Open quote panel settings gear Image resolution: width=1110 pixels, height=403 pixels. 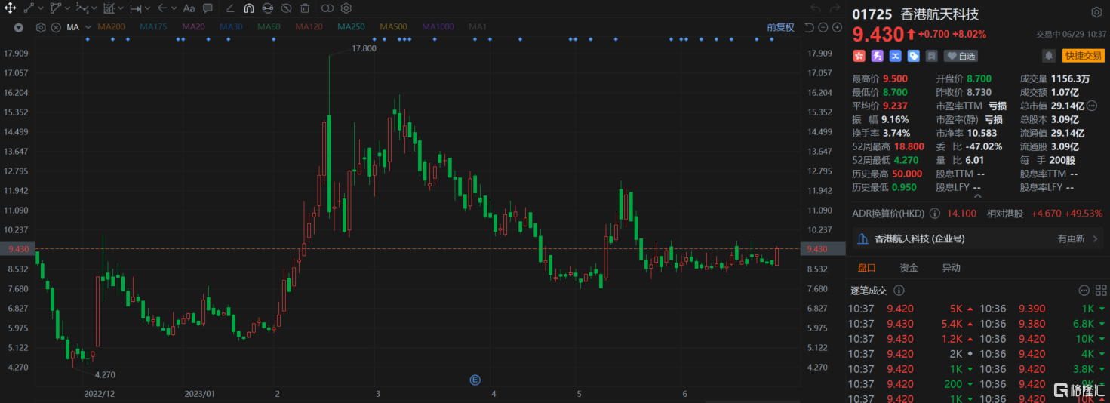tap(1096, 12)
